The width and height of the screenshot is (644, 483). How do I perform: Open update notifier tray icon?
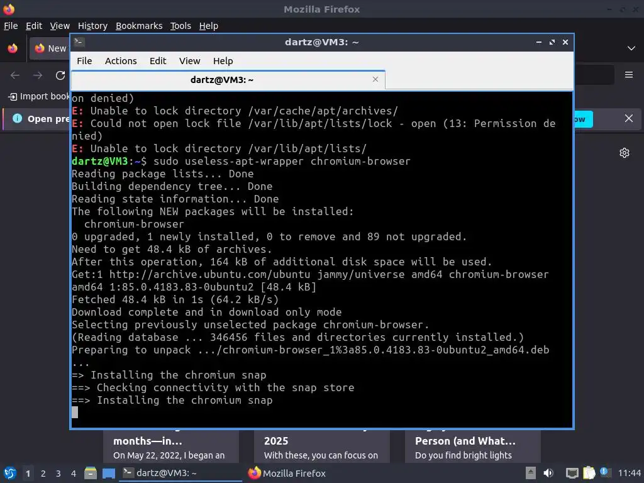tap(606, 472)
